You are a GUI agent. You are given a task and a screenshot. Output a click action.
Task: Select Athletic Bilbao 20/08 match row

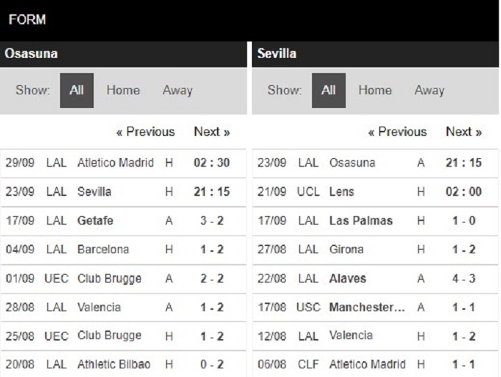click(123, 365)
